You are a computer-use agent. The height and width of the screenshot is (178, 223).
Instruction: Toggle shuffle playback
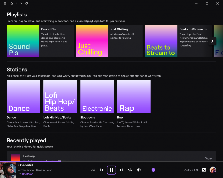[93, 170]
